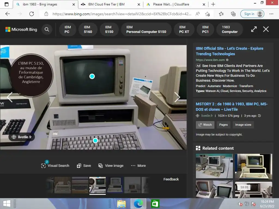This screenshot has width=279, height=209.
Task: Close the Bing image detail view
Action: pyautogui.click(x=266, y=29)
